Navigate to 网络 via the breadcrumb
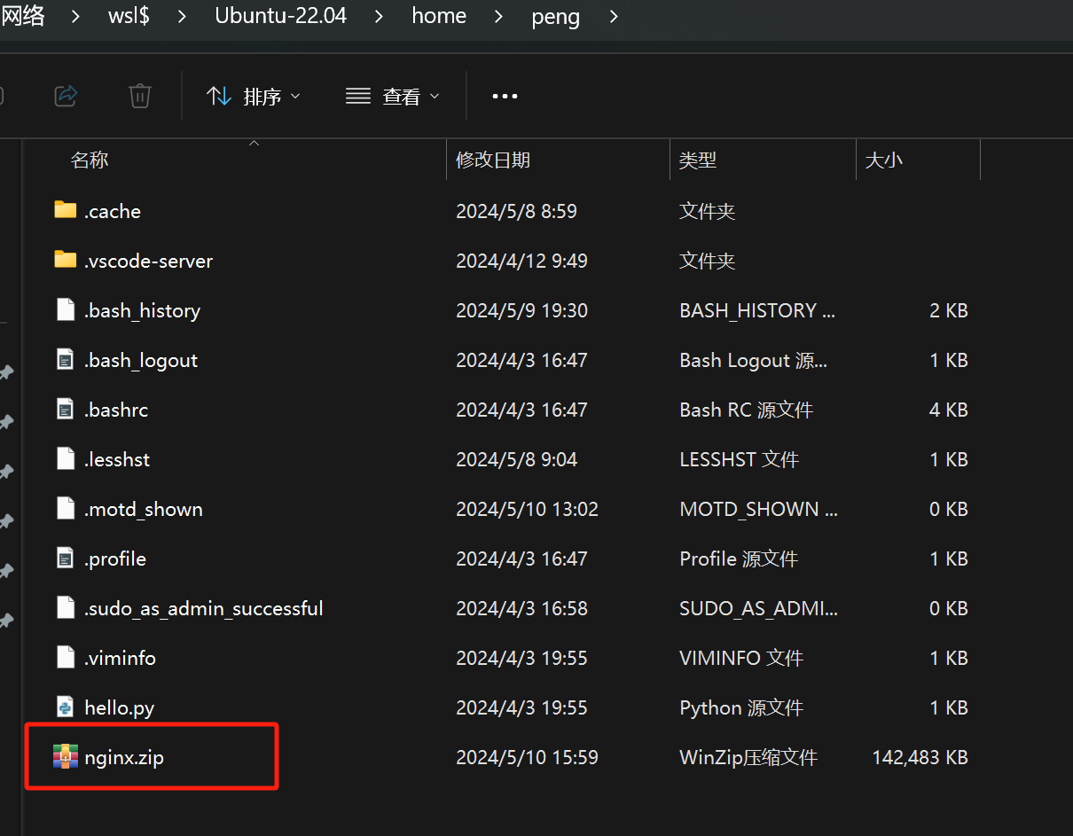Viewport: 1073px width, 836px height. [24, 16]
